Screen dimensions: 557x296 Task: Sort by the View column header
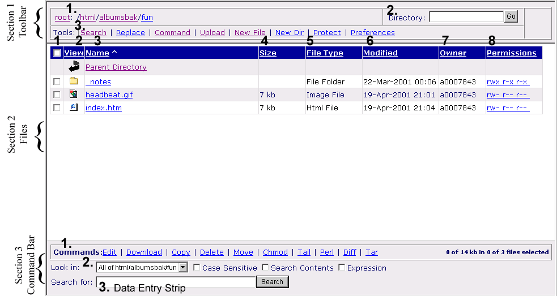pos(74,53)
